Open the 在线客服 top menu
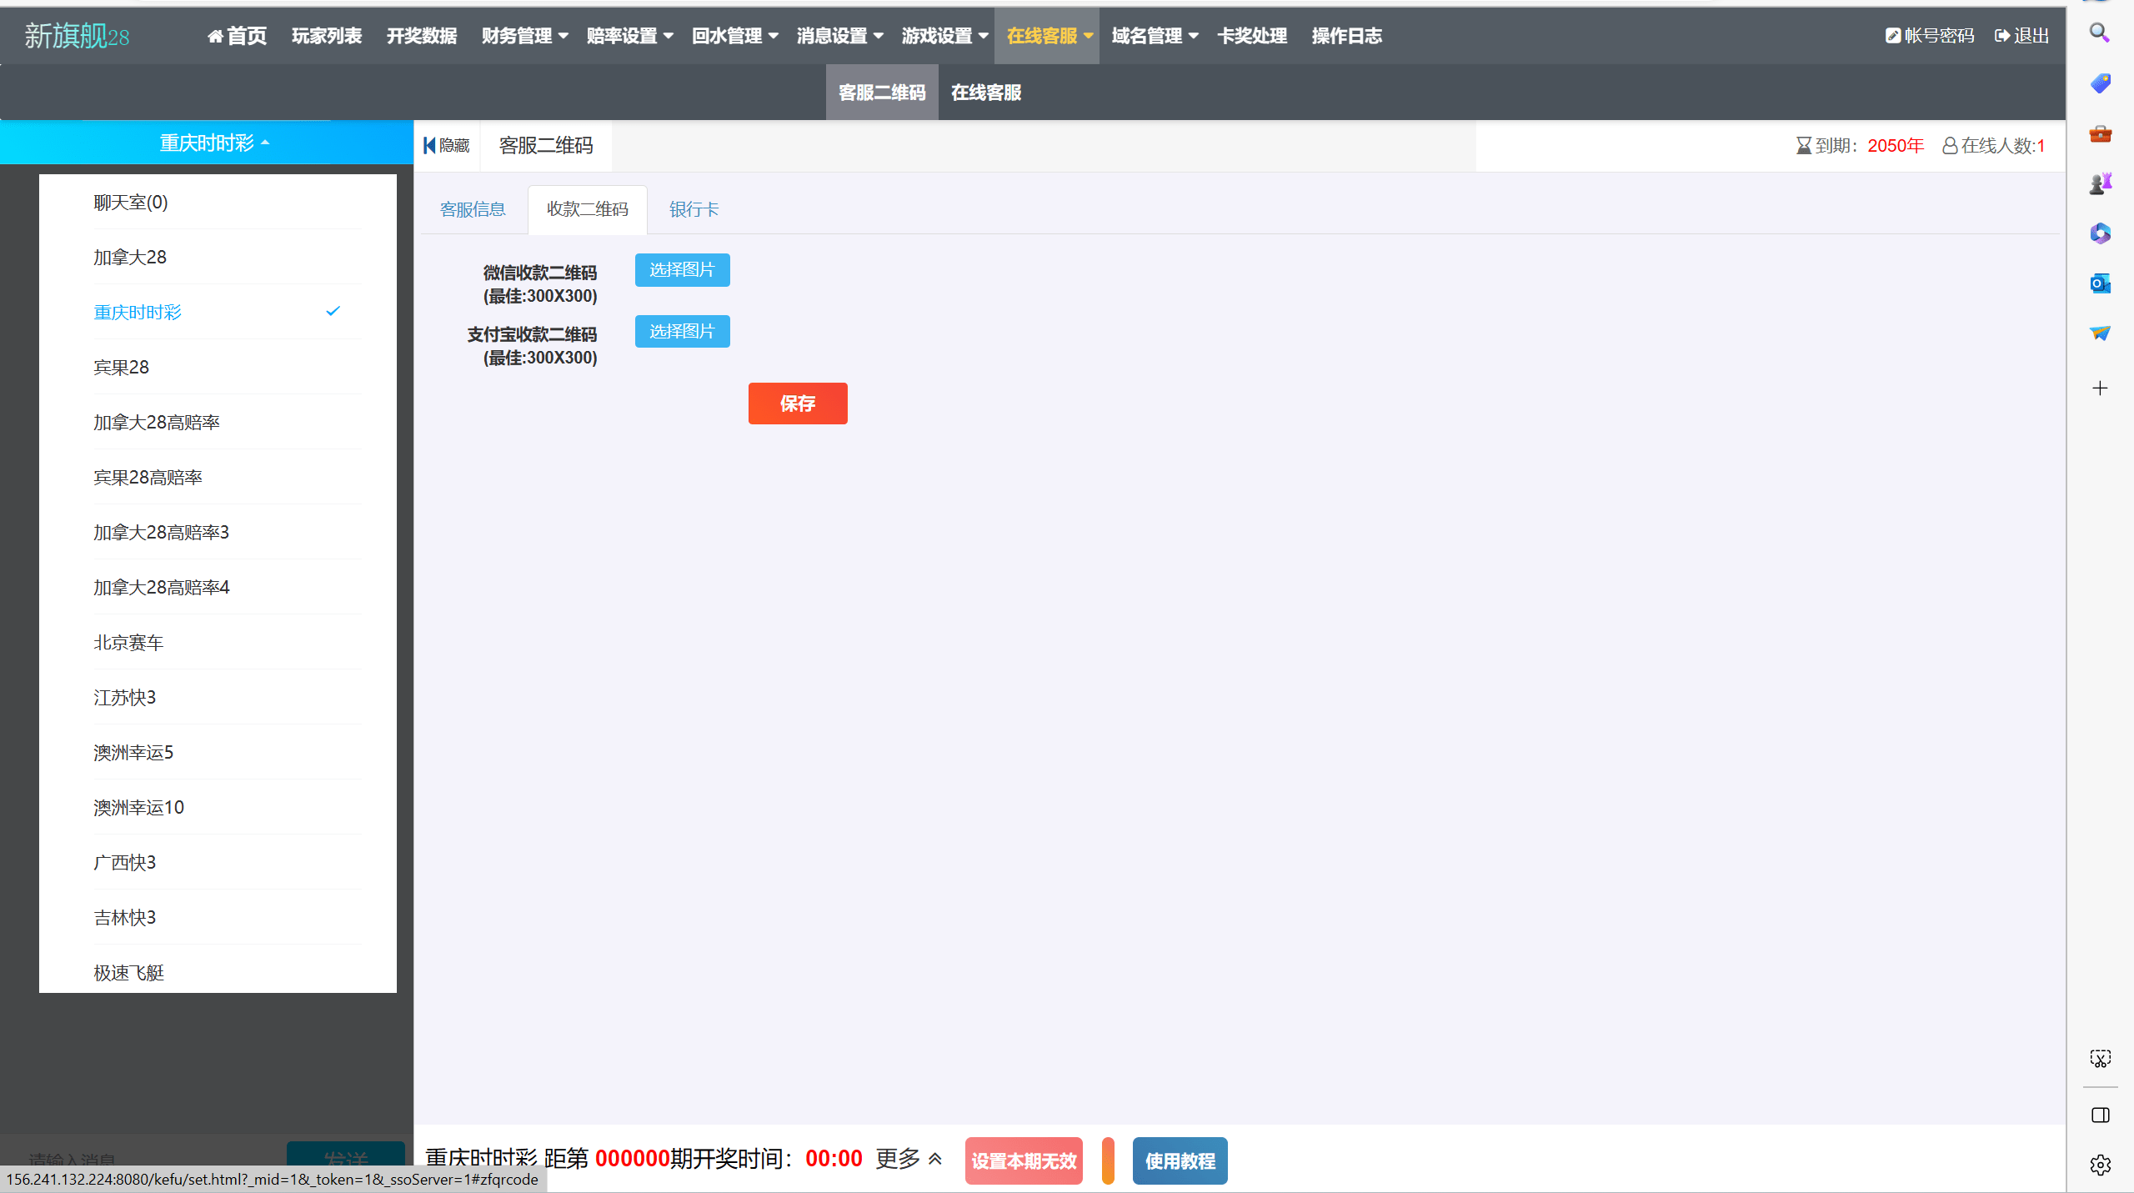 click(1047, 36)
